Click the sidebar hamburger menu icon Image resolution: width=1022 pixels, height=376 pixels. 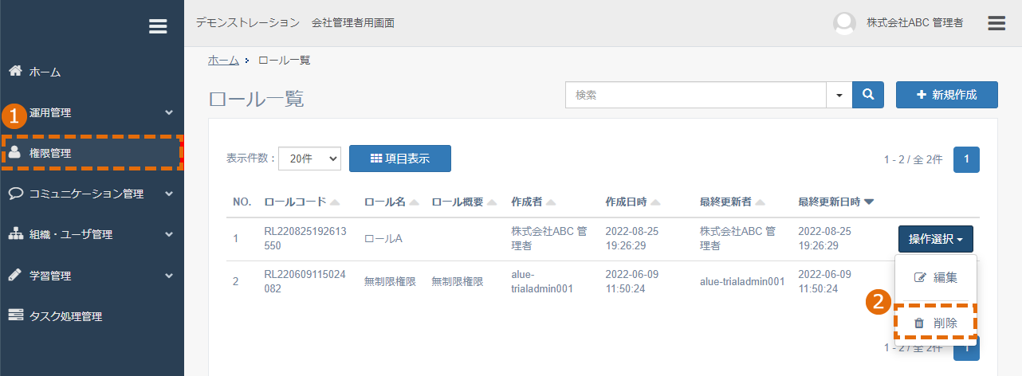tap(158, 26)
